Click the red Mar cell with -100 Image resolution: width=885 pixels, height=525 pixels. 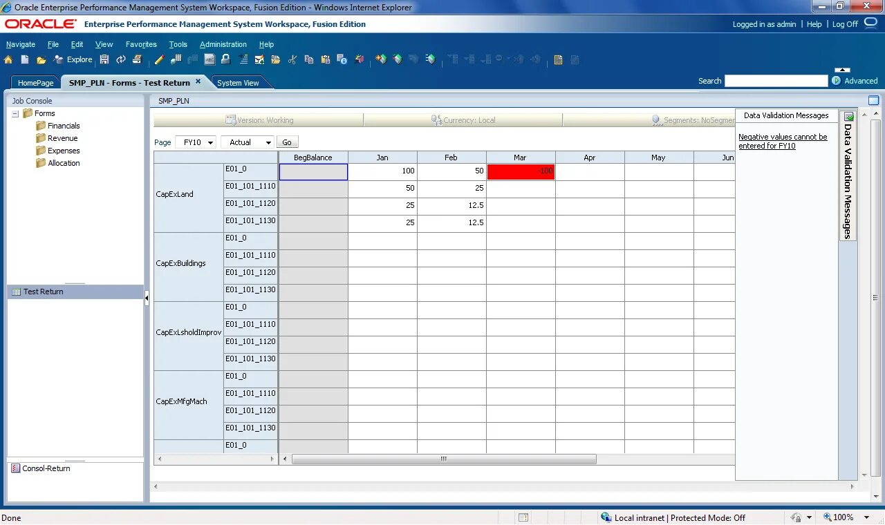pyautogui.click(x=521, y=171)
